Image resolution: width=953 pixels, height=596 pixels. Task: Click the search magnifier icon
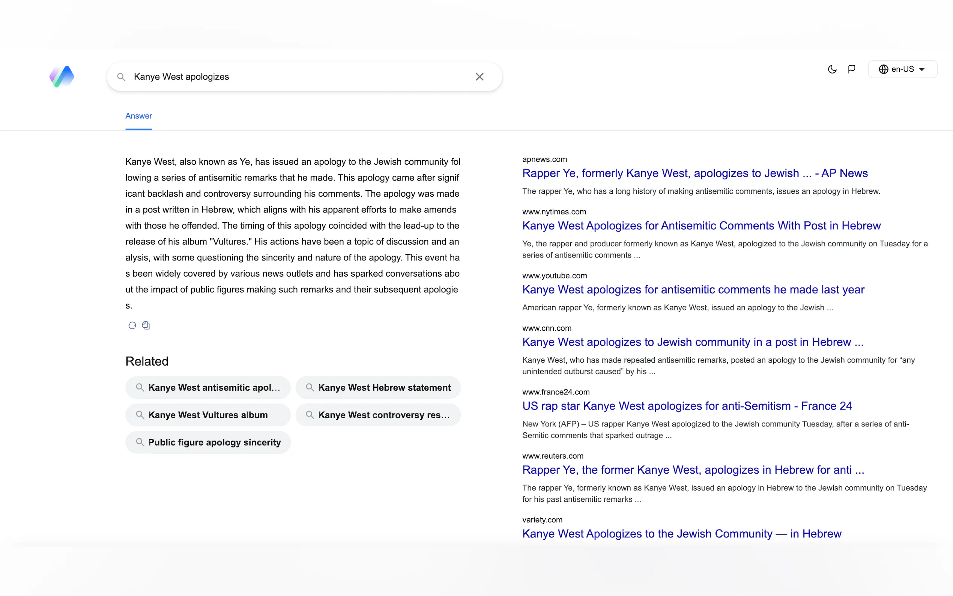(121, 77)
